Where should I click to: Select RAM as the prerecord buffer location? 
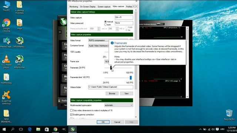[126, 27]
